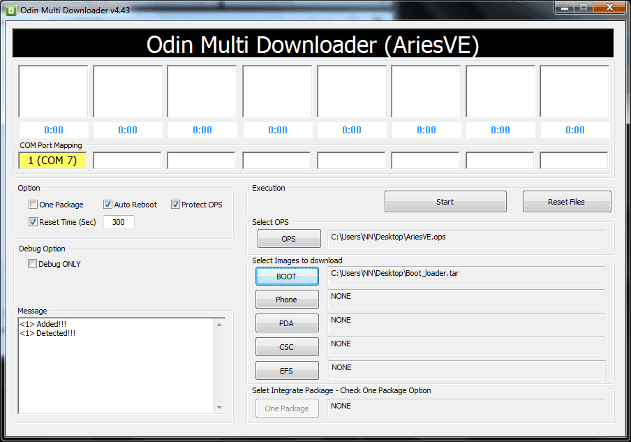Click the Reset Time value field showing 300
The width and height of the screenshot is (631, 442).
click(119, 222)
